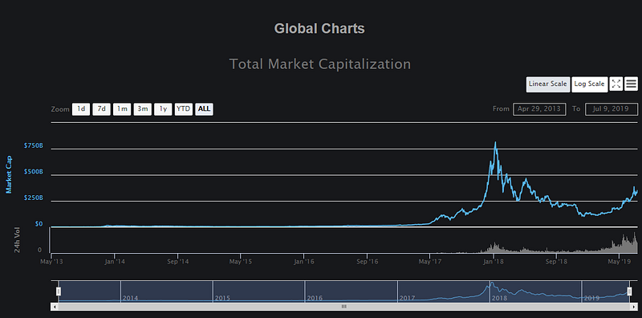The width and height of the screenshot is (642, 318).
Task: Switch chart to Linear Scale
Action: (x=547, y=84)
